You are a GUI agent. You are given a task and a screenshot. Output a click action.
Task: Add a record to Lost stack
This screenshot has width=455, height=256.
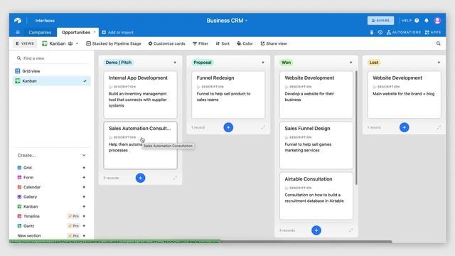(x=404, y=127)
